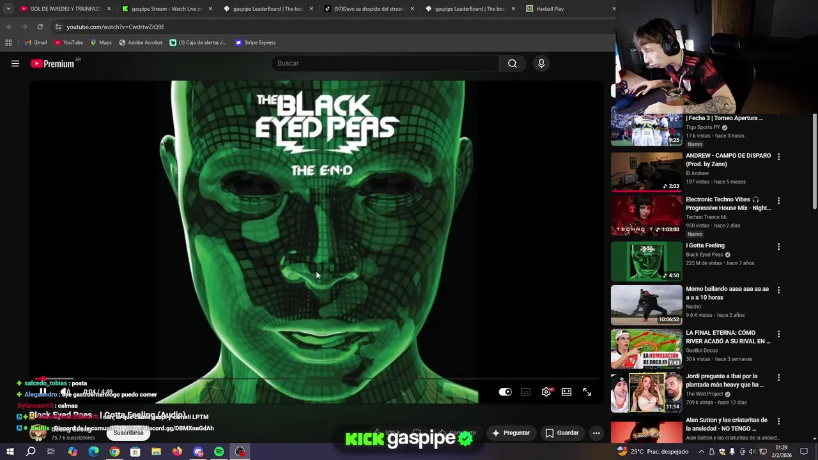Open Firefox from taskbar
818x460 pixels.
click(x=177, y=452)
